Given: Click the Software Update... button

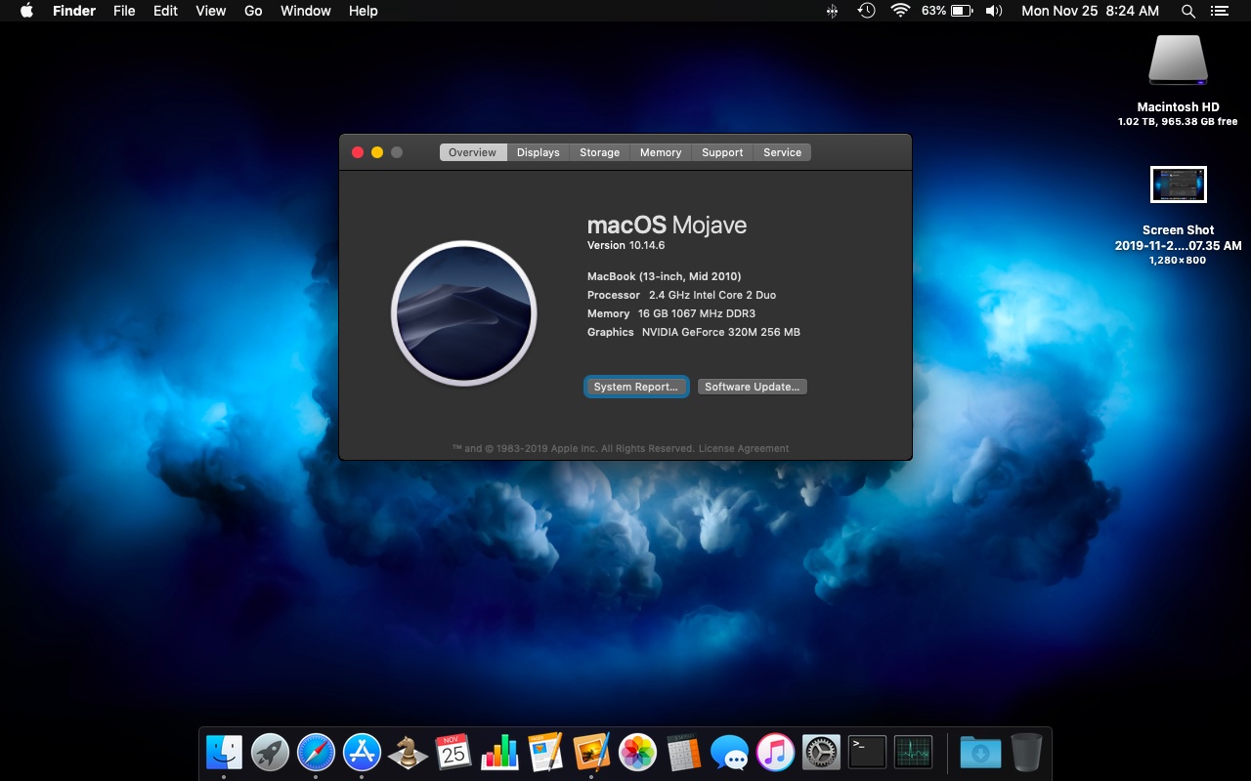Looking at the screenshot, I should point(753,387).
